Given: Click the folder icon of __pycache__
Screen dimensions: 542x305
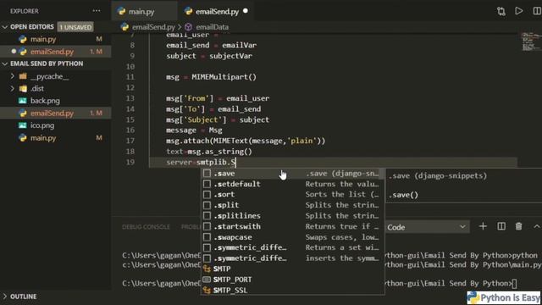Looking at the screenshot, I should (23, 76).
